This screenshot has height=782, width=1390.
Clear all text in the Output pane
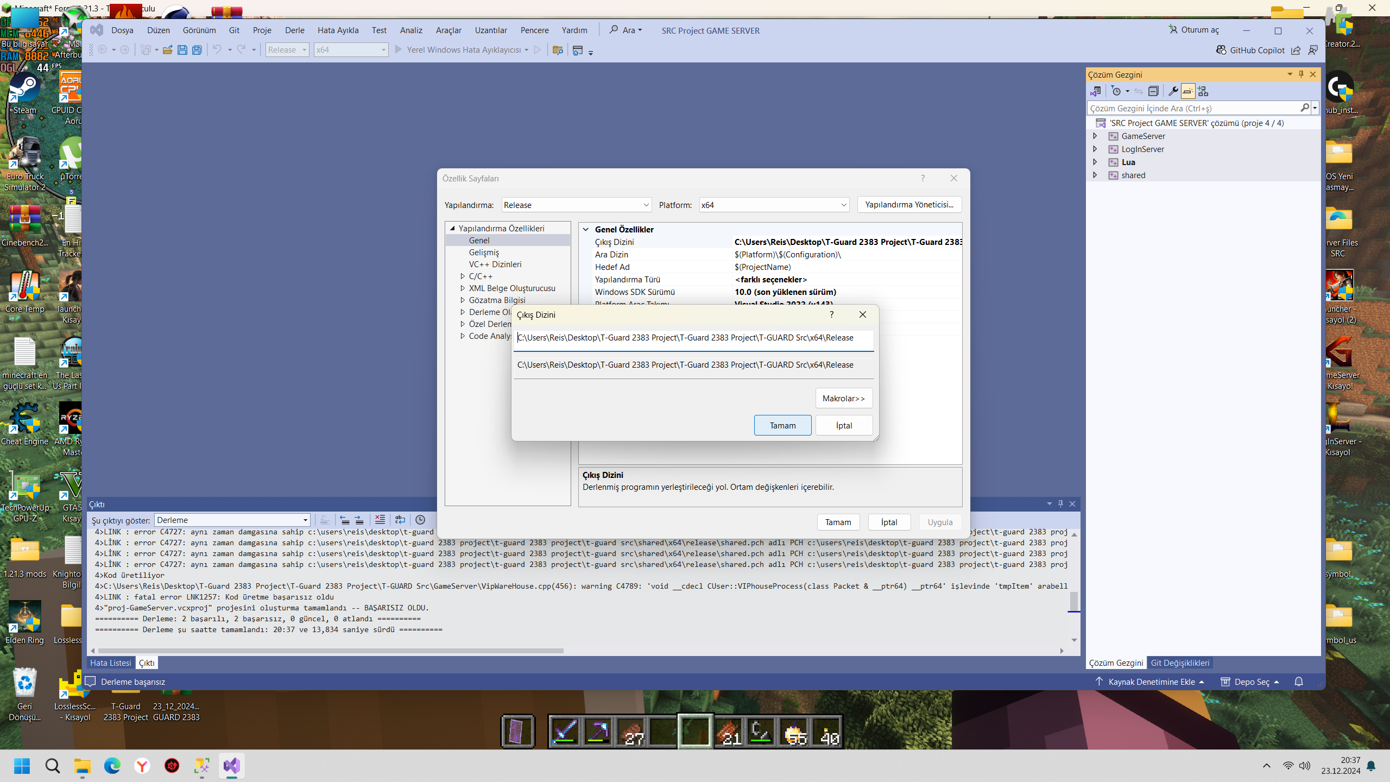[x=380, y=520]
